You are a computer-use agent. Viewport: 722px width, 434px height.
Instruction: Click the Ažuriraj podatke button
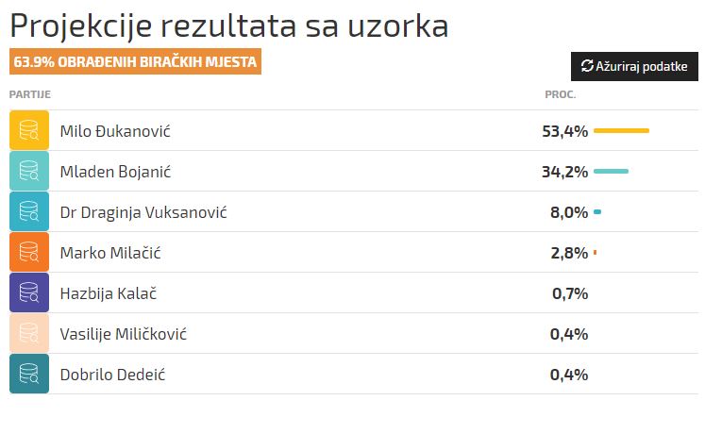click(x=634, y=66)
